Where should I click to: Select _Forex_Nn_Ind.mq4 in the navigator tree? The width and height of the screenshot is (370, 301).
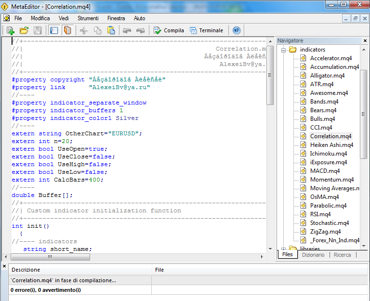click(335, 240)
